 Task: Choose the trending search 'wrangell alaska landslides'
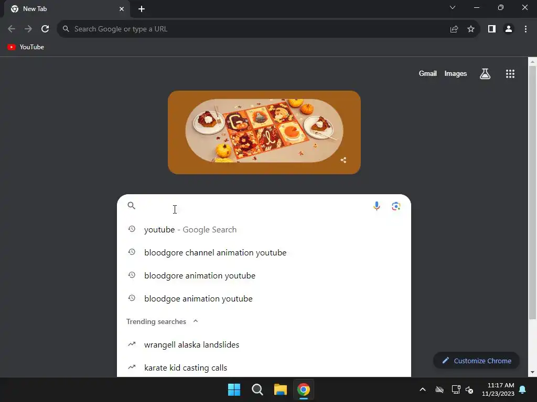tap(264, 344)
